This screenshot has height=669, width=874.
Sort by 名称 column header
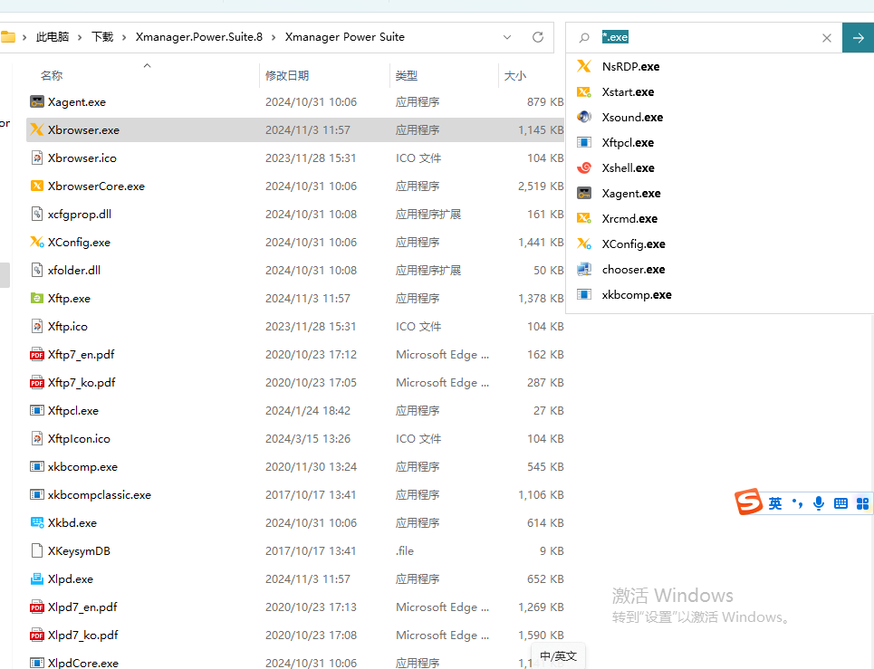click(x=52, y=75)
